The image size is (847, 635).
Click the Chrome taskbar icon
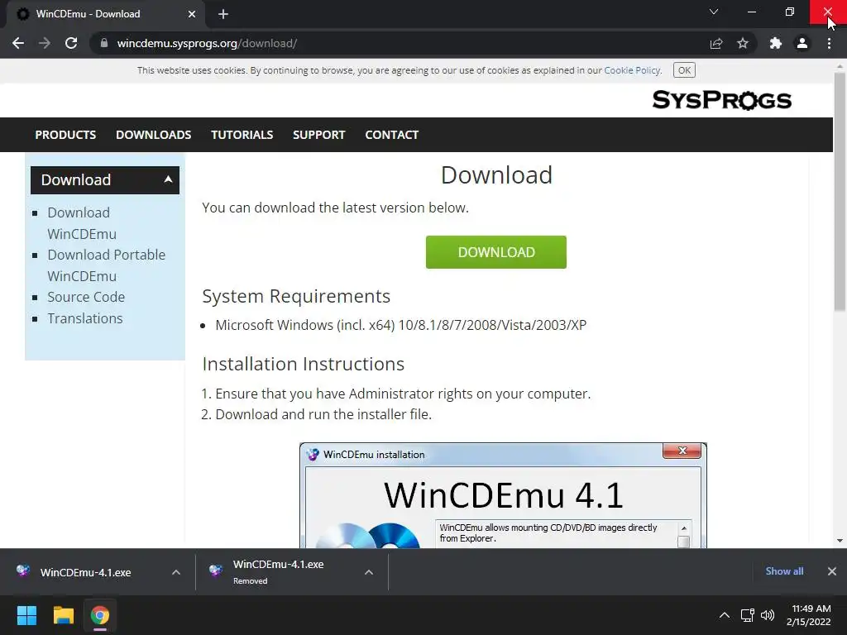click(x=100, y=615)
